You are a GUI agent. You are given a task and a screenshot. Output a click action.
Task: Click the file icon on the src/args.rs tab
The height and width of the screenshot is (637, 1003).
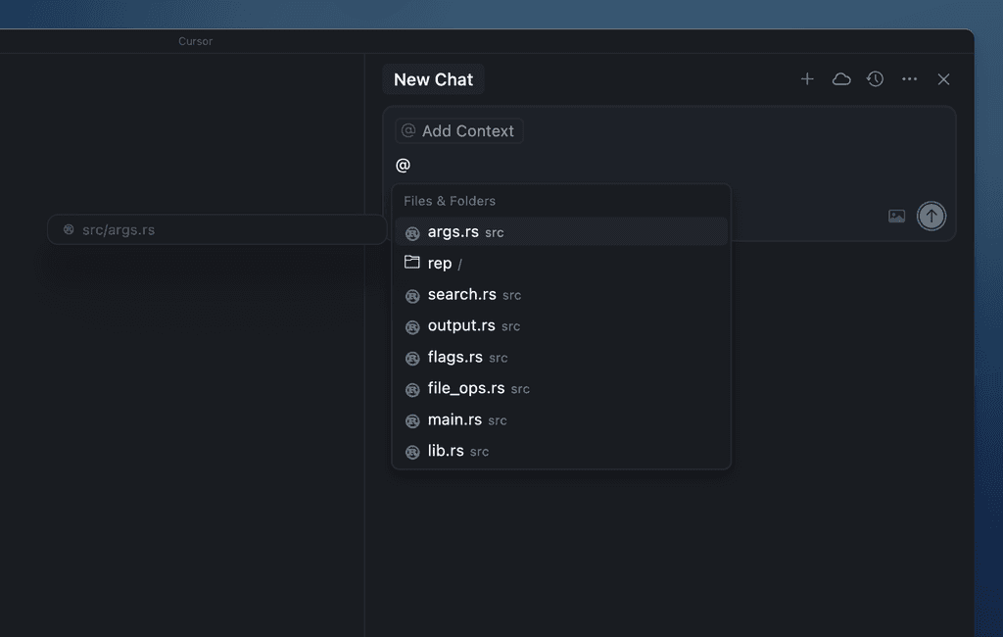tap(68, 229)
